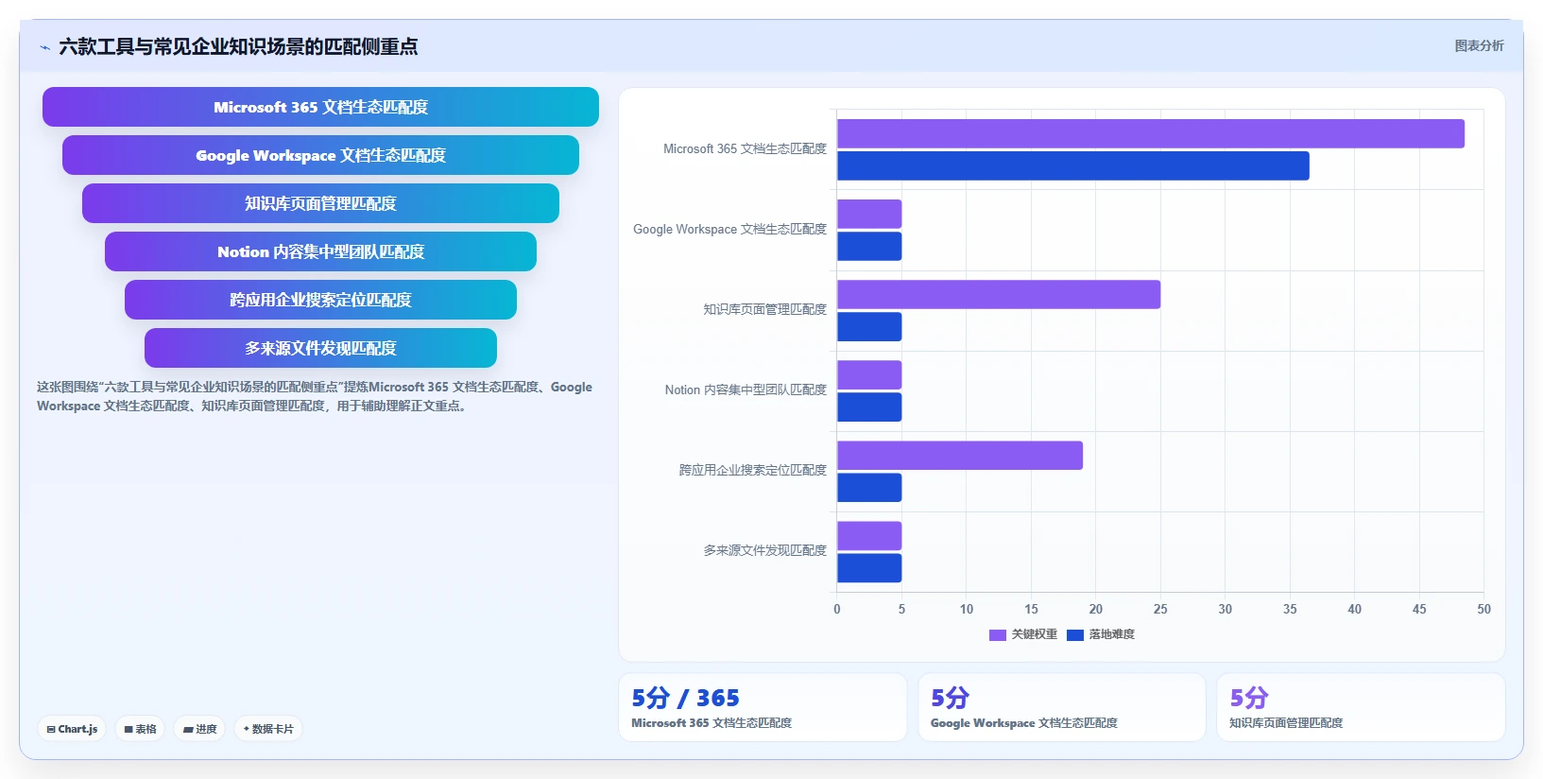
Task: Click the description paragraph starting 这张图围绕
Action: coord(315,396)
